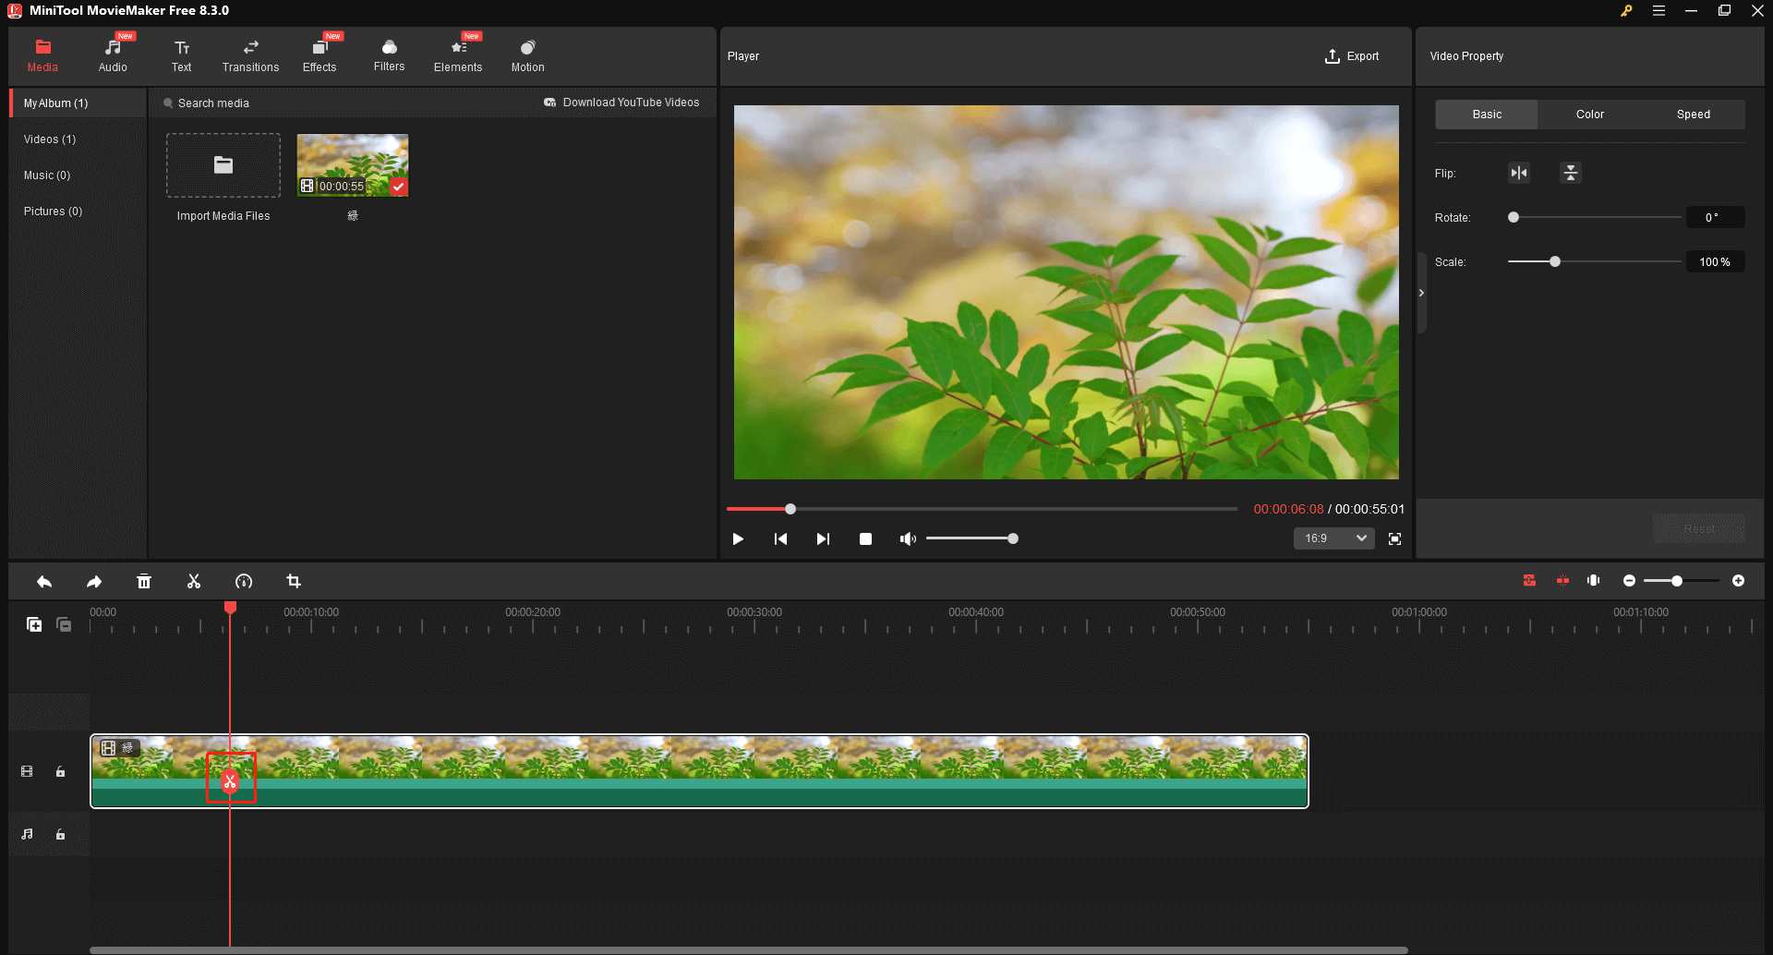Image resolution: width=1773 pixels, height=955 pixels.
Task: Select My Album (1) category
Action: click(78, 103)
